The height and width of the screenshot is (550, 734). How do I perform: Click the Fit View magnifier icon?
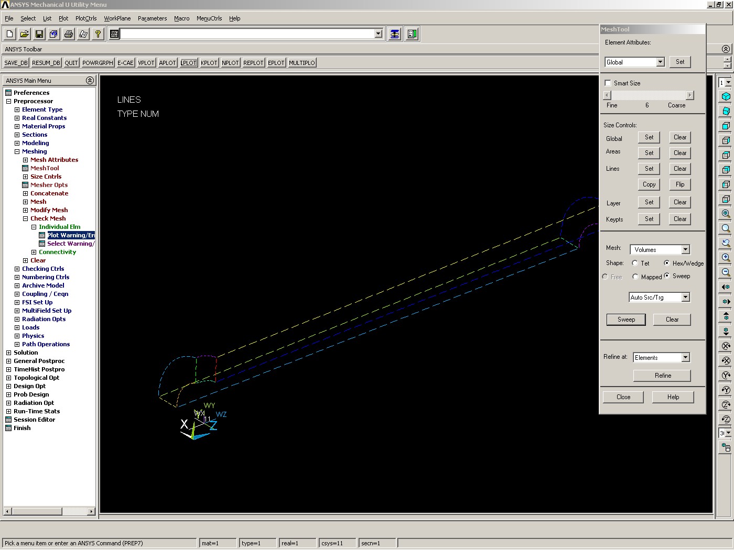726,214
